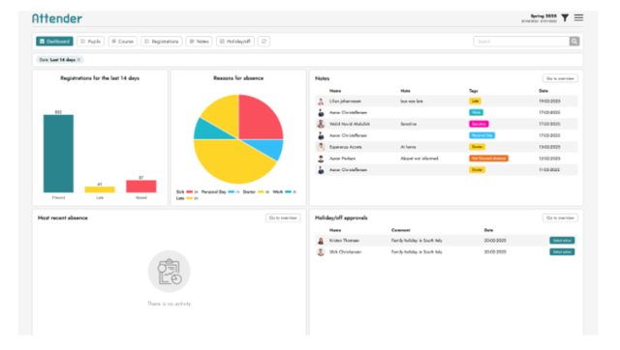Click the name Ulrik Christensen

(346, 252)
